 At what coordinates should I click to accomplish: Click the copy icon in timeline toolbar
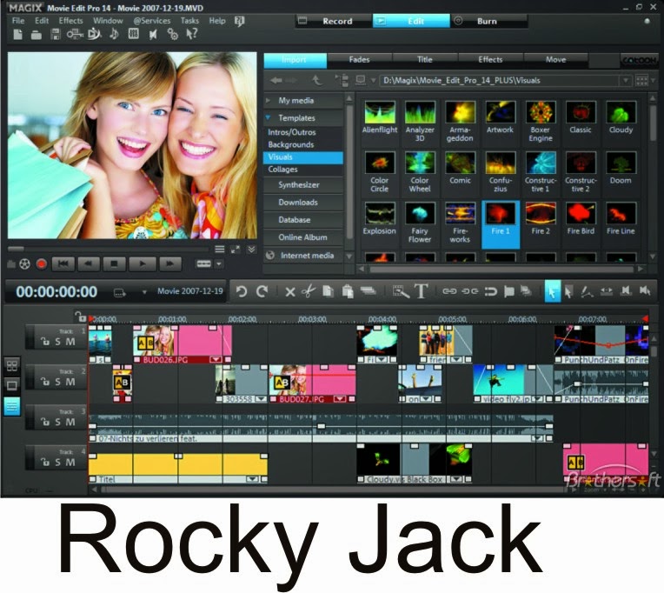(x=328, y=291)
